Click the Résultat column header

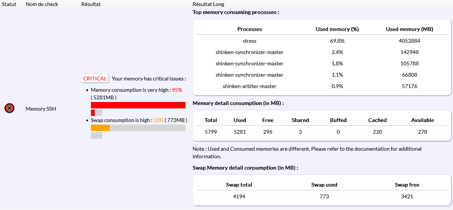tap(91, 4)
